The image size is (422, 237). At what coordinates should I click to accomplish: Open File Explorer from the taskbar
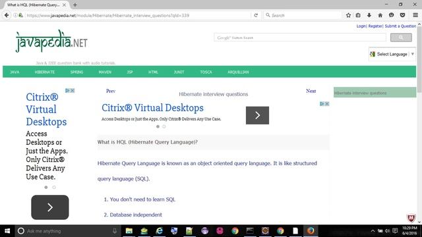(x=129, y=231)
